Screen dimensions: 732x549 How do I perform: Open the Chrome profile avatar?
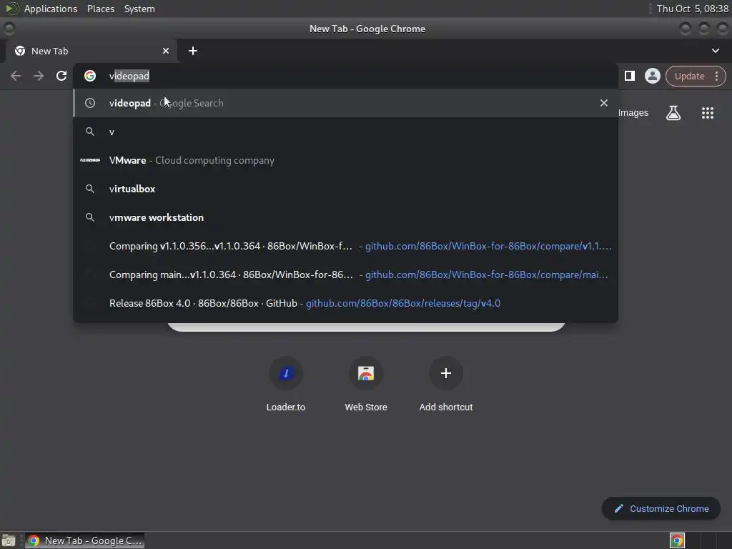[x=652, y=76]
